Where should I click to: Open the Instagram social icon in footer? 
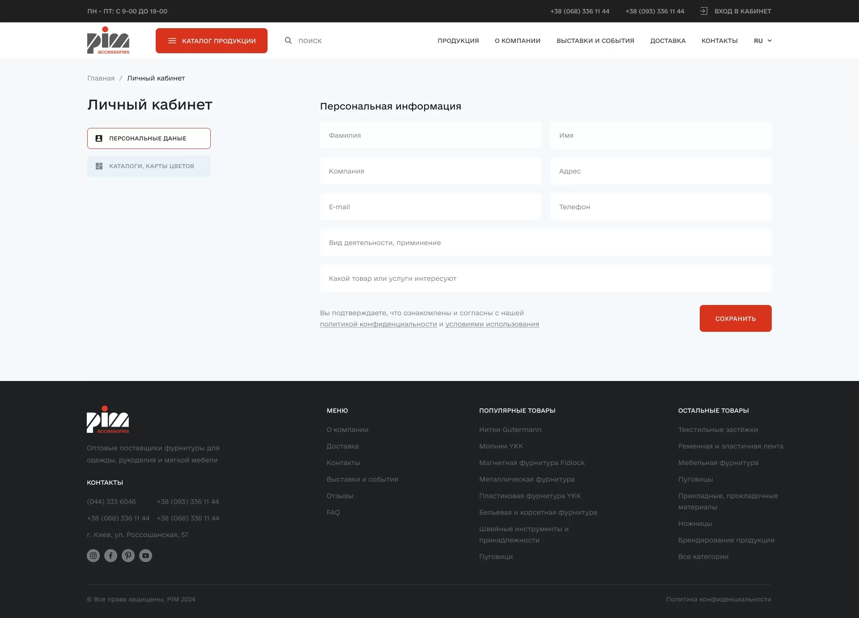[x=93, y=555]
